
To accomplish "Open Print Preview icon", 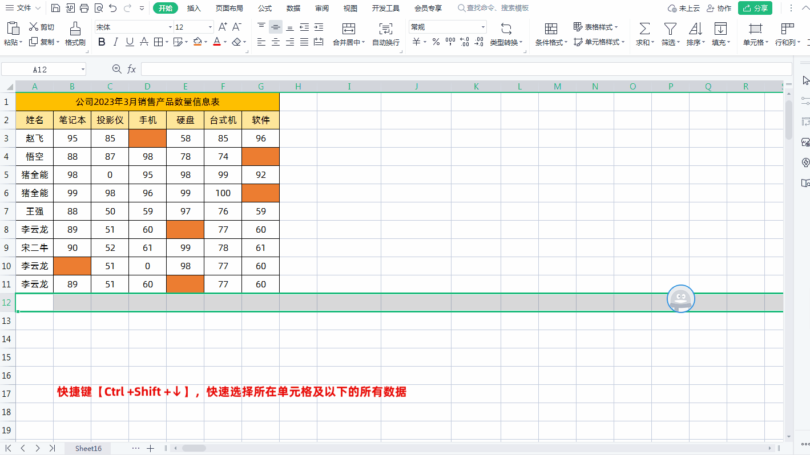I will pos(98,8).
